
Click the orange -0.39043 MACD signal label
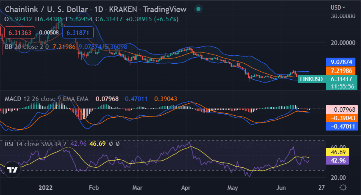[340, 118]
